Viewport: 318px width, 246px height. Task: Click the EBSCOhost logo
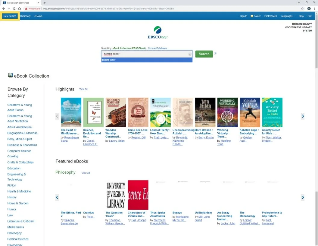(x=157, y=33)
